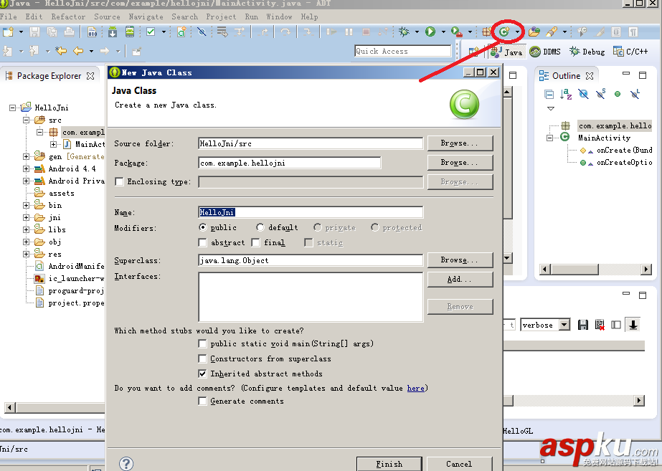The width and height of the screenshot is (662, 471).
Task: Click Outline Hide Local Types icon
Action: (x=635, y=94)
